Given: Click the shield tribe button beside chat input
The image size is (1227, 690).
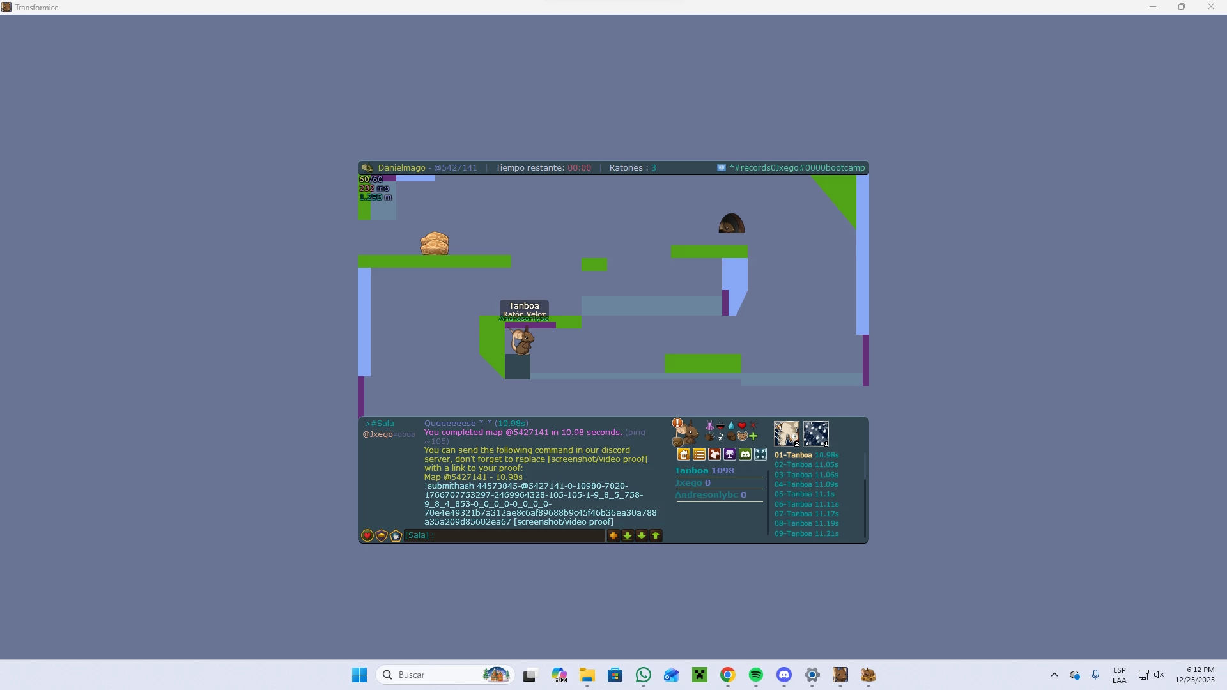Looking at the screenshot, I should pyautogui.click(x=382, y=535).
